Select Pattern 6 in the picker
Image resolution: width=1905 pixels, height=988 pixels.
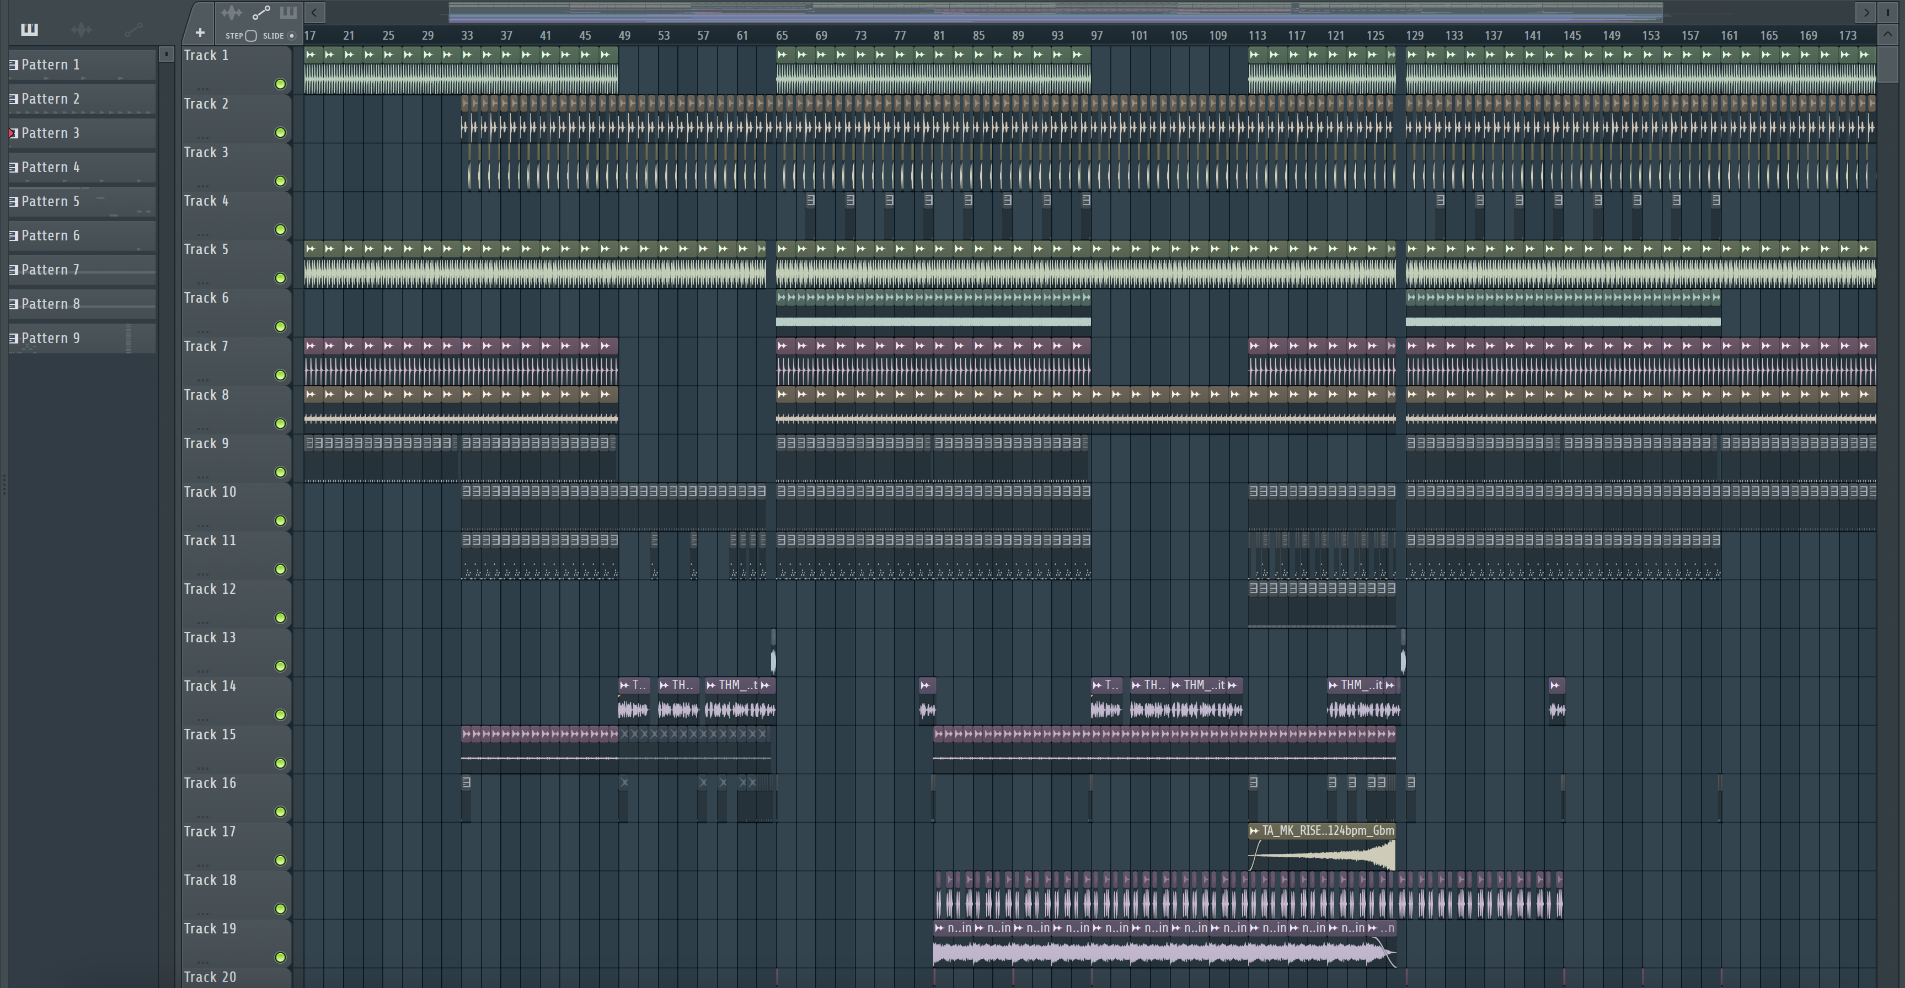click(x=82, y=236)
